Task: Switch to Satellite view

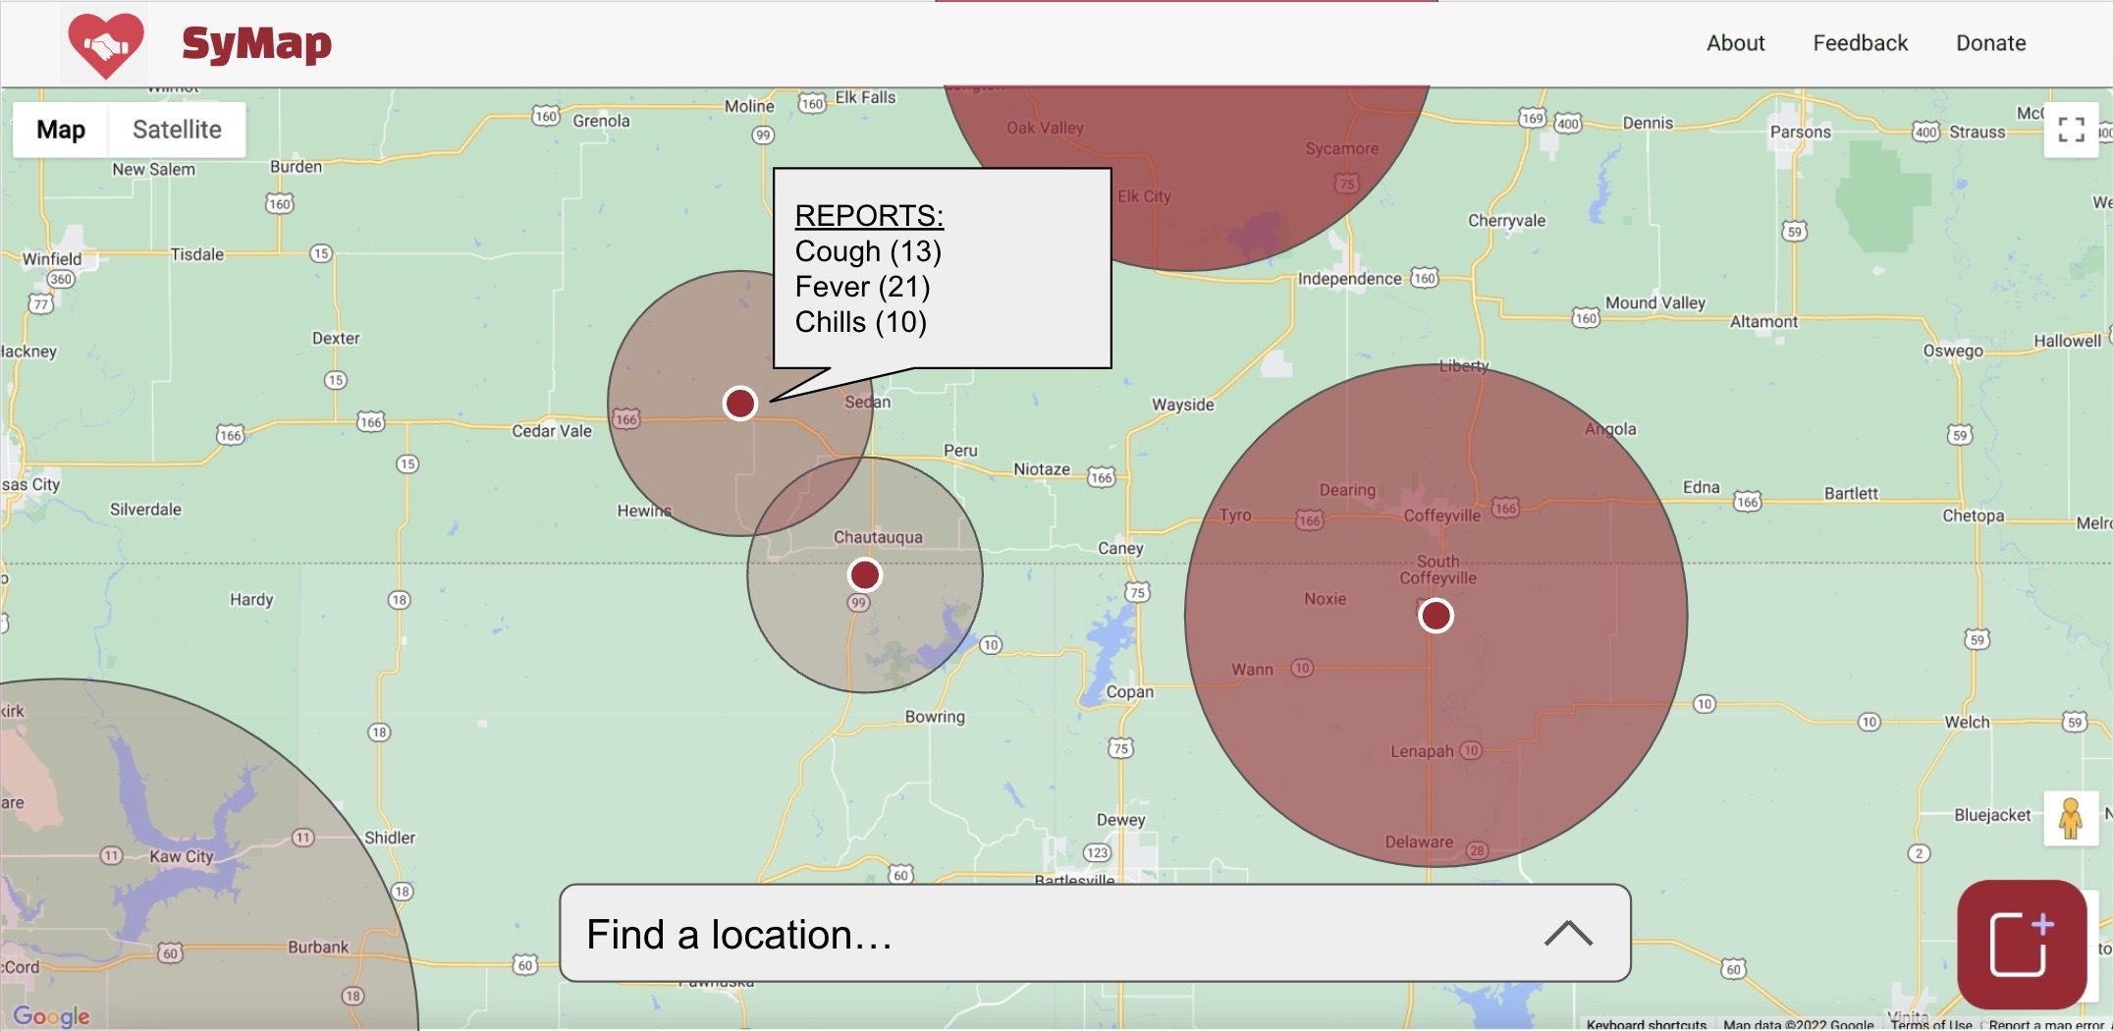Action: (x=177, y=130)
